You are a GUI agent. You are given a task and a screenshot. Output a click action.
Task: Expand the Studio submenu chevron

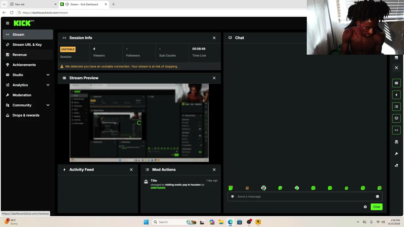click(48, 75)
